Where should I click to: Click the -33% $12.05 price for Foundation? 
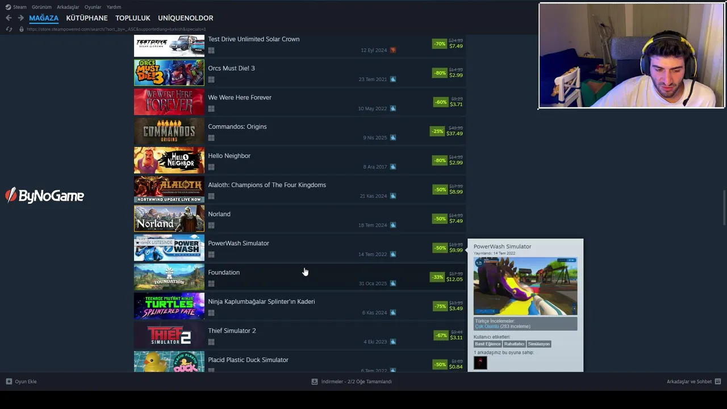447,277
